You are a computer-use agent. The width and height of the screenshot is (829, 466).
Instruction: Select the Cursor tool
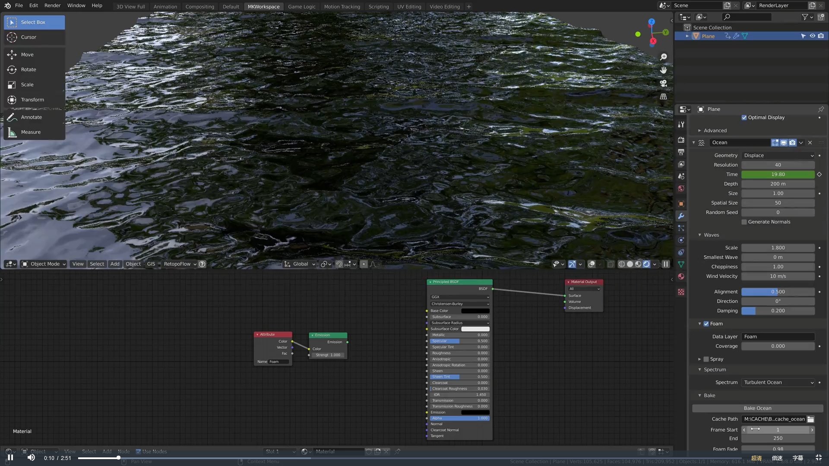(35, 37)
